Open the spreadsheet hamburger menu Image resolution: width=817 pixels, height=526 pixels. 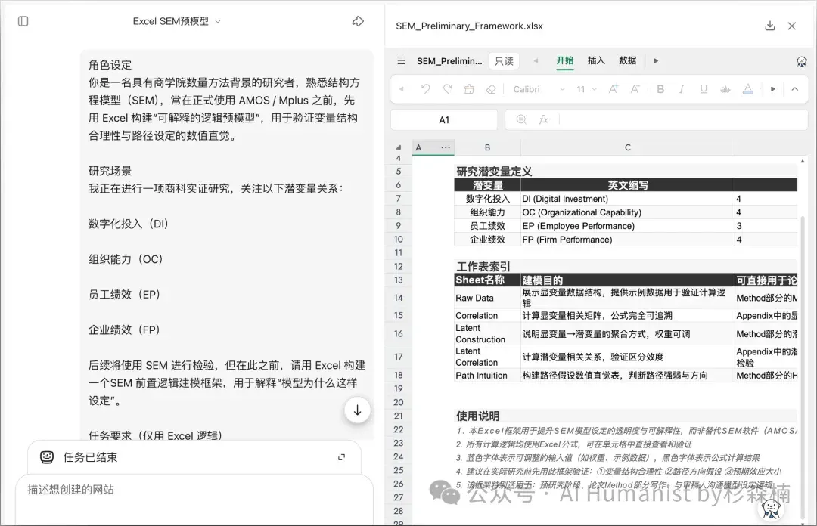[x=401, y=61]
